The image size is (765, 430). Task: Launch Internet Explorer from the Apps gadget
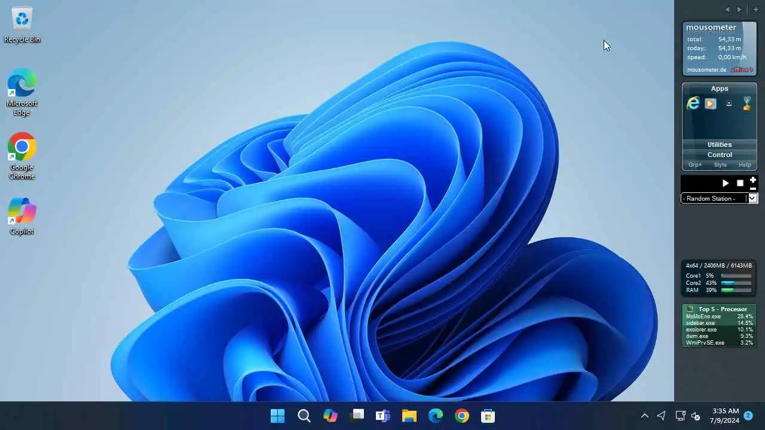693,103
